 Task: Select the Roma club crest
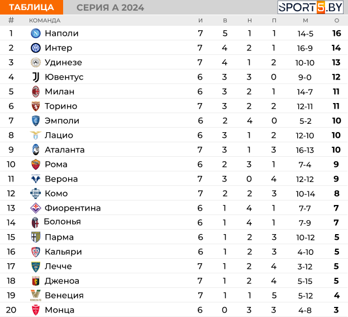[x=36, y=165]
